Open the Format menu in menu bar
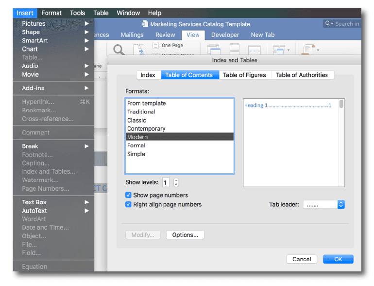The height and width of the screenshot is (286, 374). [51, 13]
